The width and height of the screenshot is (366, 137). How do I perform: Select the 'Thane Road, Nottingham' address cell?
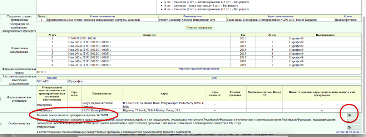(280, 20)
